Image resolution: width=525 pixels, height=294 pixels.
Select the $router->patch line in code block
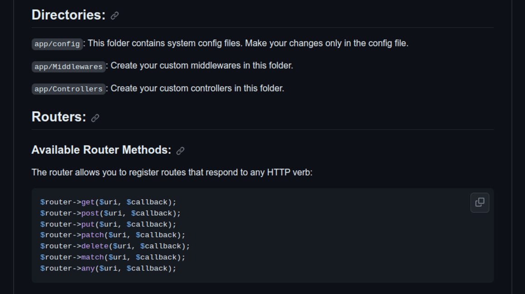113,235
